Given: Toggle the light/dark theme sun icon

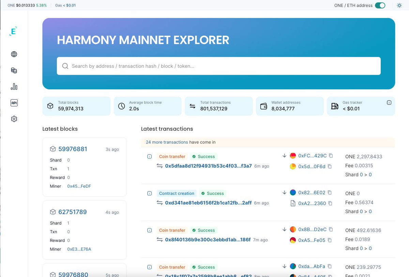Looking at the screenshot, I should pyautogui.click(x=399, y=5).
